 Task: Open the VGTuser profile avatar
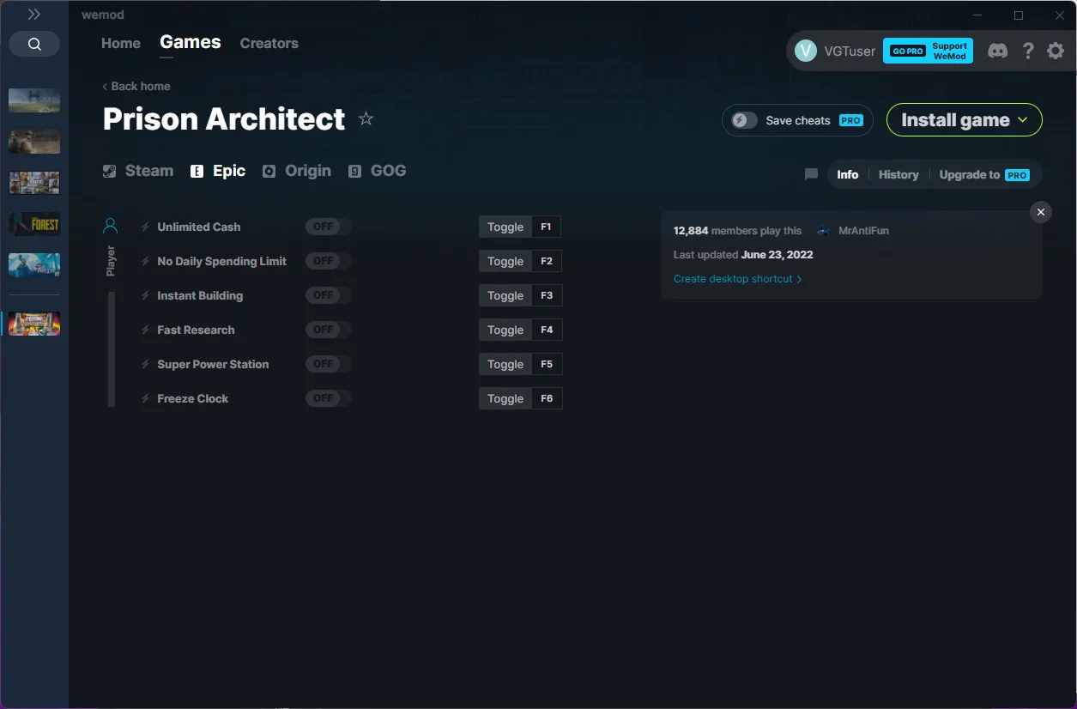[x=806, y=51]
